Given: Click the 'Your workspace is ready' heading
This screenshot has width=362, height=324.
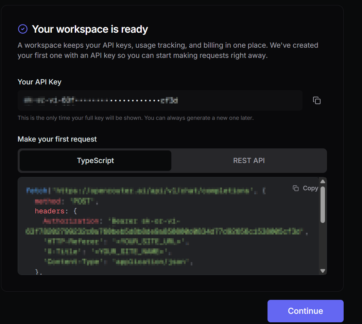Looking at the screenshot, I should 90,29.
